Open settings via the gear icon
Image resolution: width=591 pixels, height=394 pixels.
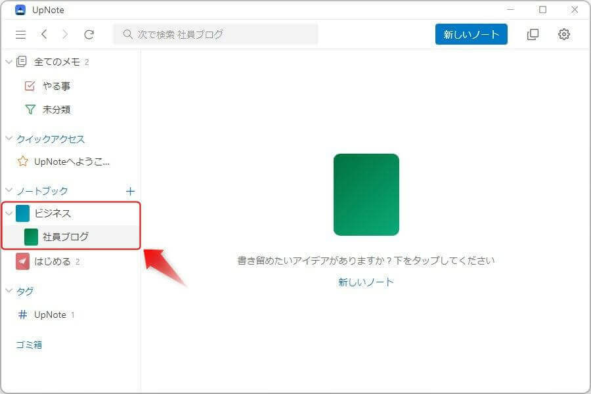click(564, 34)
